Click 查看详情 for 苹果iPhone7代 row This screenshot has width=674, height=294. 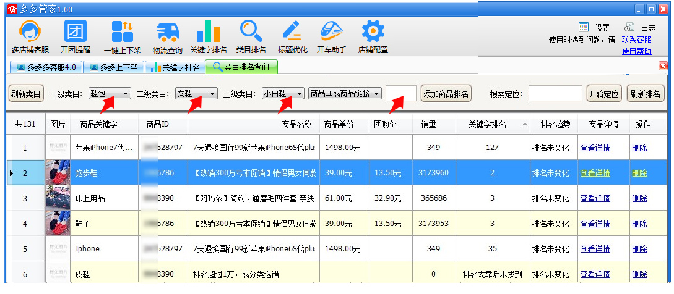595,148
